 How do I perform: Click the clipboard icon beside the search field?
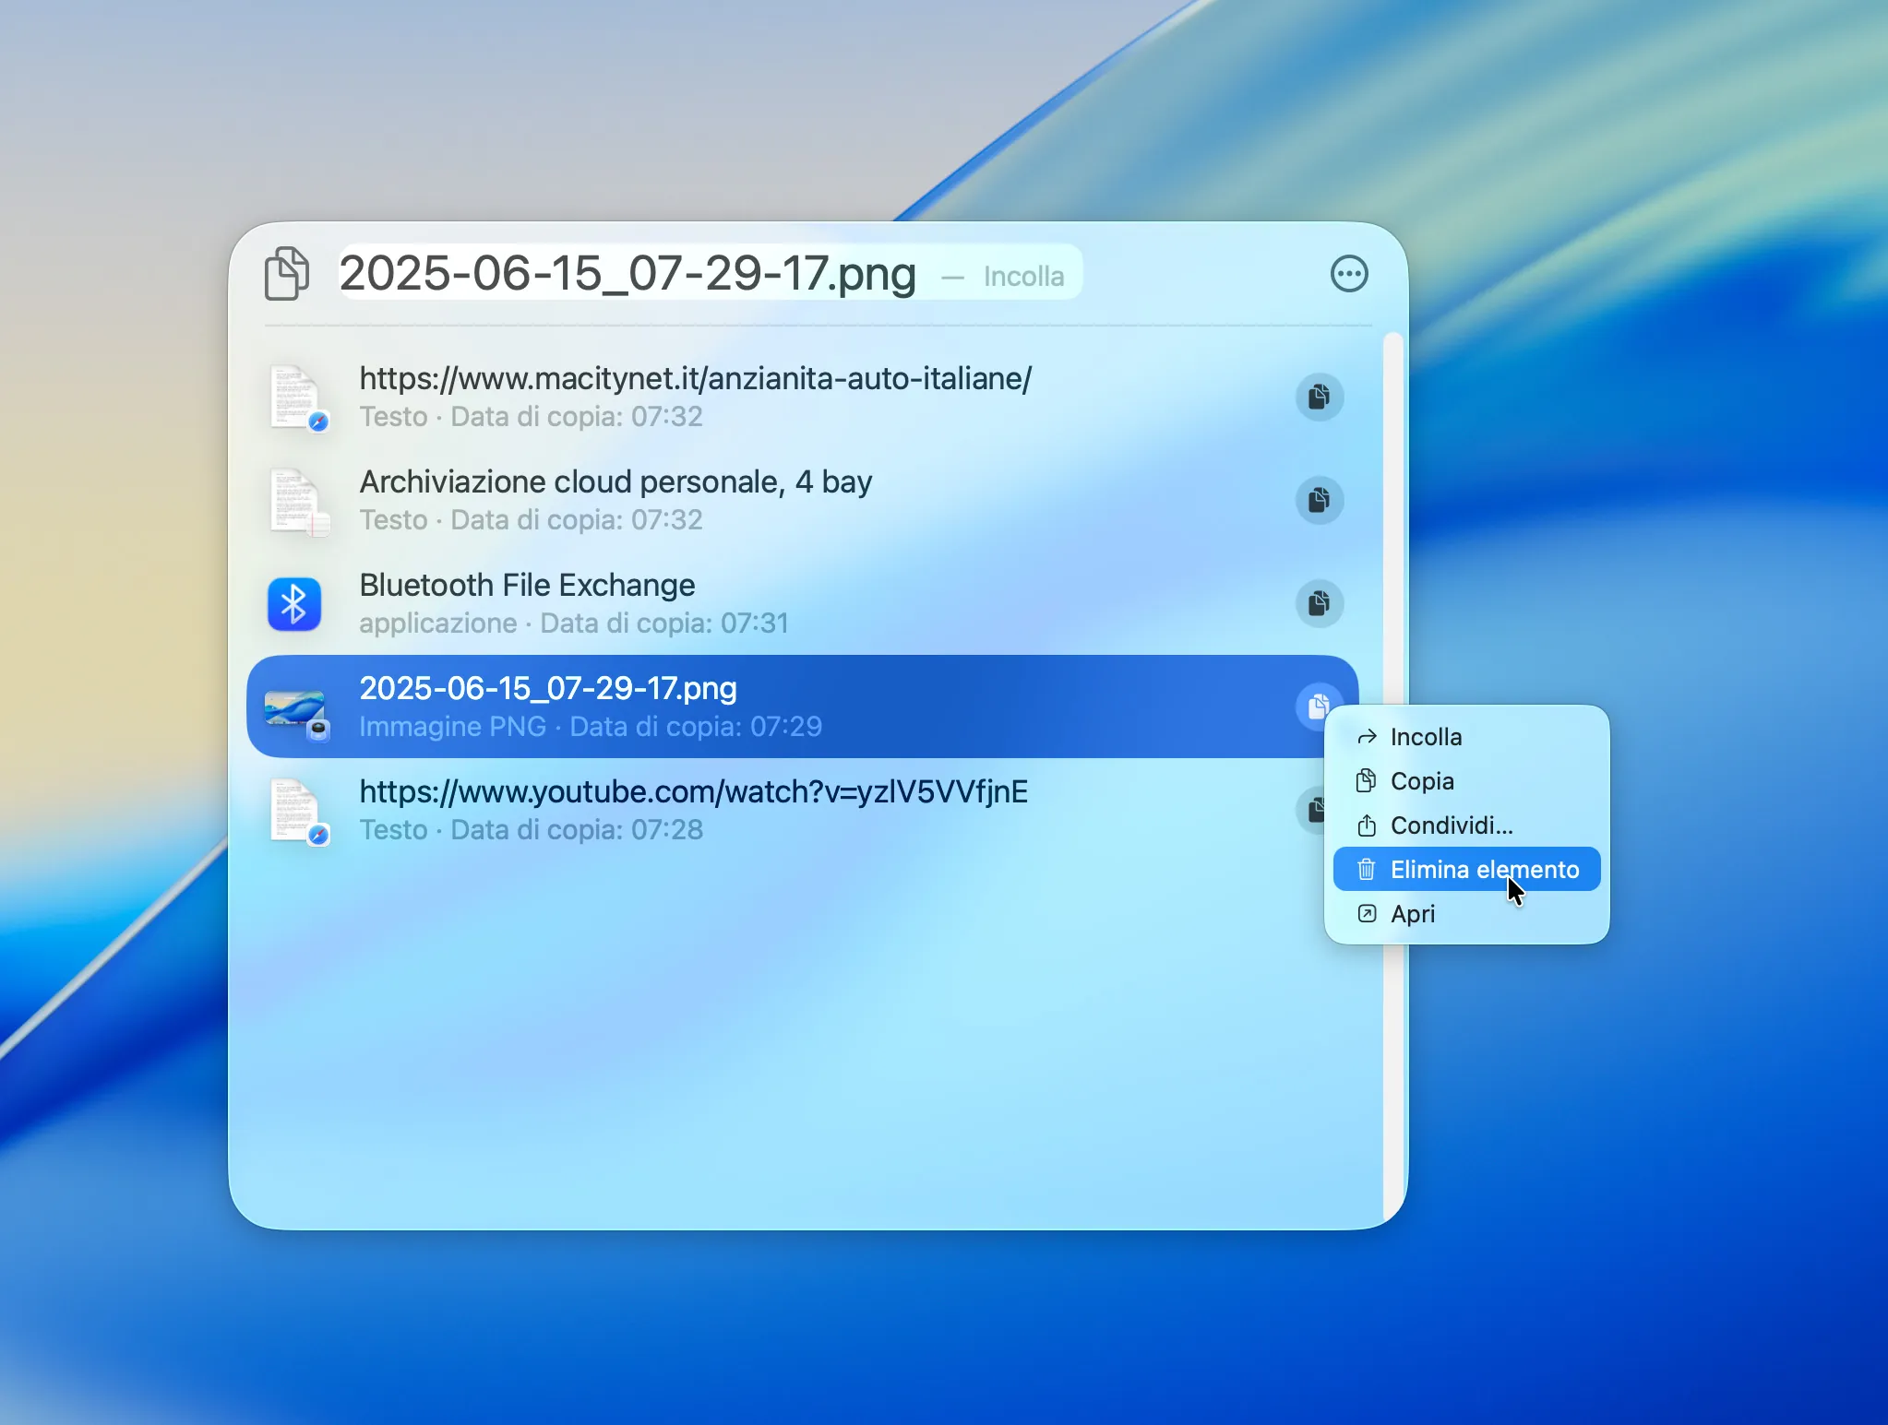[287, 274]
